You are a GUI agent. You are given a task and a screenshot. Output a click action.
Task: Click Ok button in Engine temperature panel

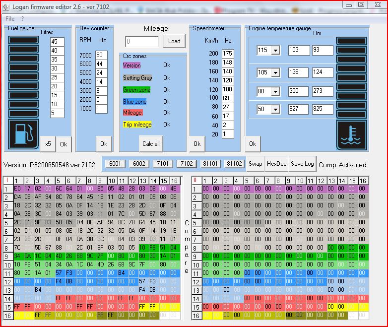[x=253, y=143]
